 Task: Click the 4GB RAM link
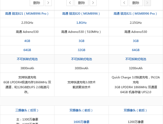click(x=27, y=41)
